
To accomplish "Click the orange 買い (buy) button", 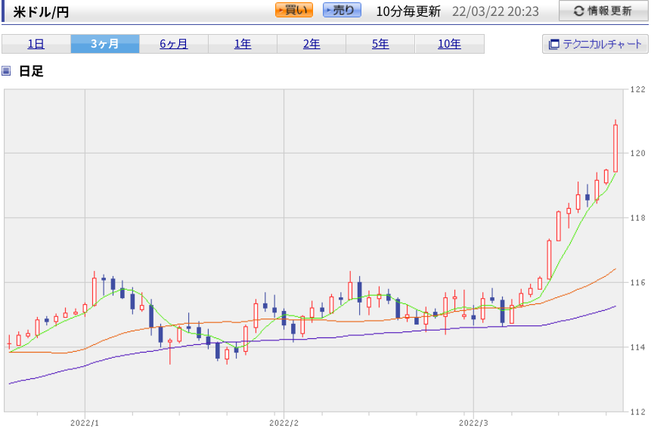I will (294, 10).
